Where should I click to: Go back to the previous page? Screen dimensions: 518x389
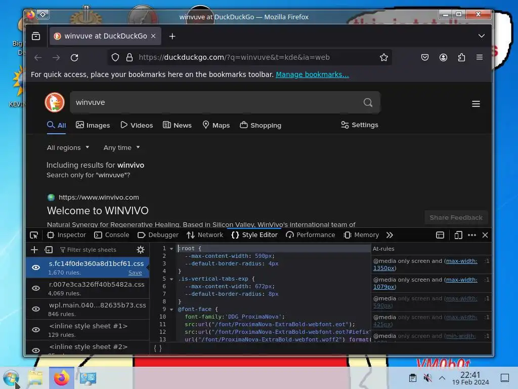click(x=38, y=58)
